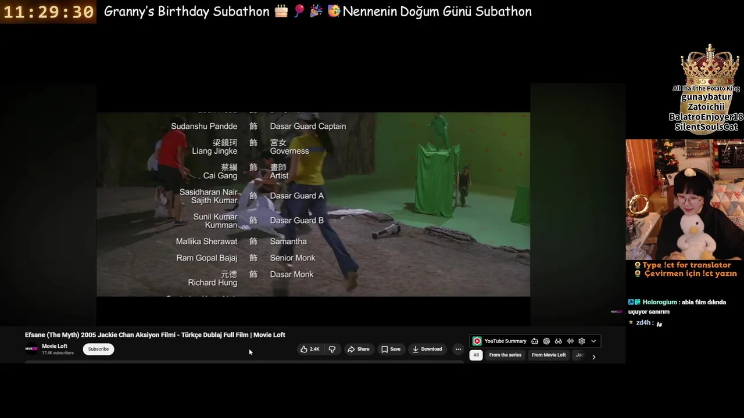Screen dimensions: 744x418
Task: Subscribe to the Movie Loft channel
Action: point(98,349)
